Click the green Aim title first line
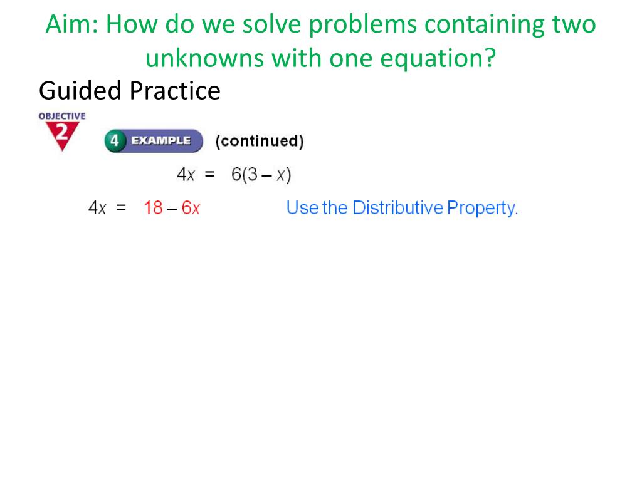Screen dimensions: 642x481 (320, 24)
